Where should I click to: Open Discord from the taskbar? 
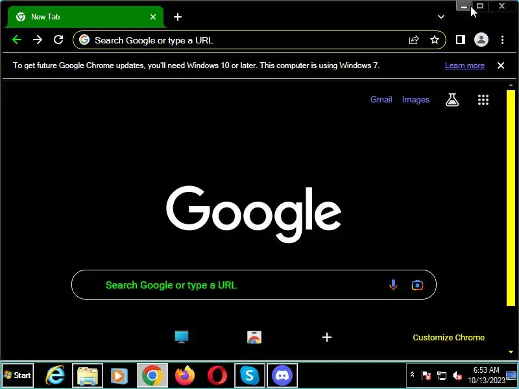(282, 375)
